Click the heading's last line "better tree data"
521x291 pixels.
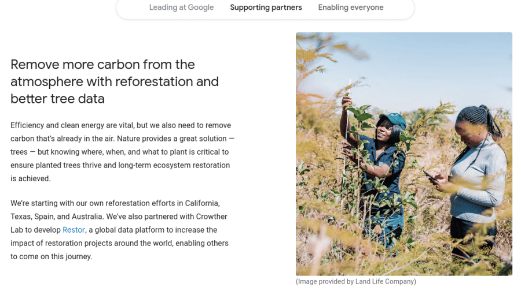(x=57, y=99)
